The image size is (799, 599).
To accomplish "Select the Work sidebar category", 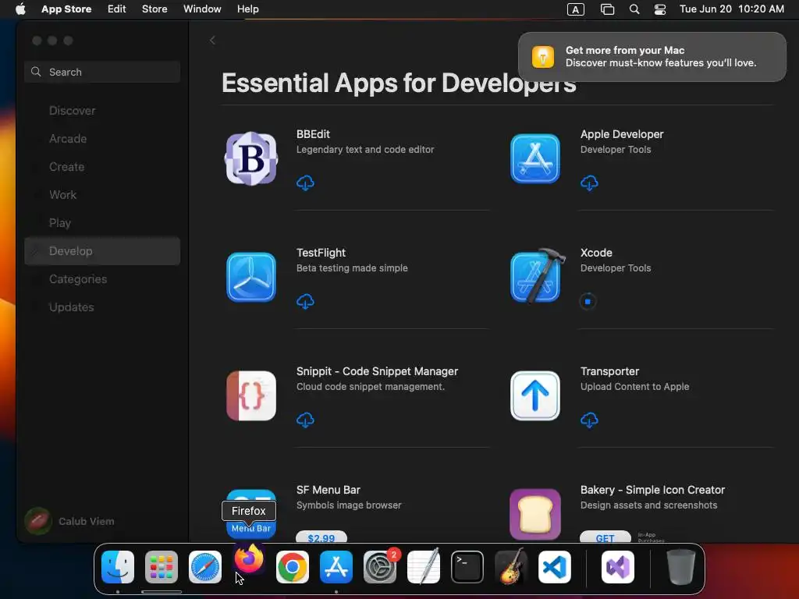I will click(102, 194).
